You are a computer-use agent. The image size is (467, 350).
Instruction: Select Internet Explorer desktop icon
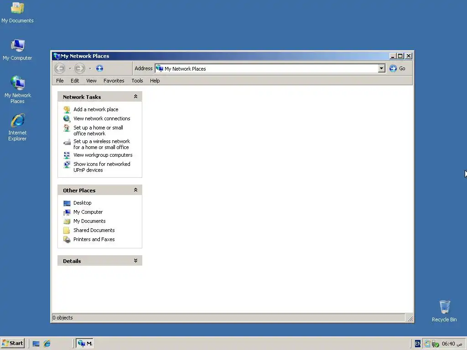[17, 127]
